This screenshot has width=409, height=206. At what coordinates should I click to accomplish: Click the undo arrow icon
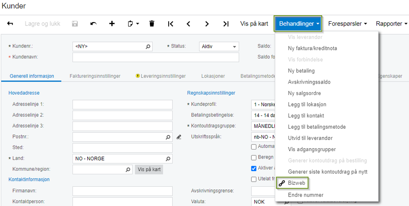pyautogui.click(x=93, y=24)
